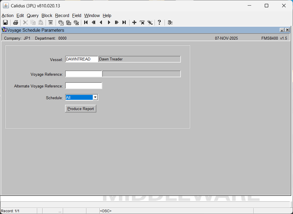The height and width of the screenshot is (214, 293).
Task: Click the Print toolbar icon
Action: [x=16, y=23]
